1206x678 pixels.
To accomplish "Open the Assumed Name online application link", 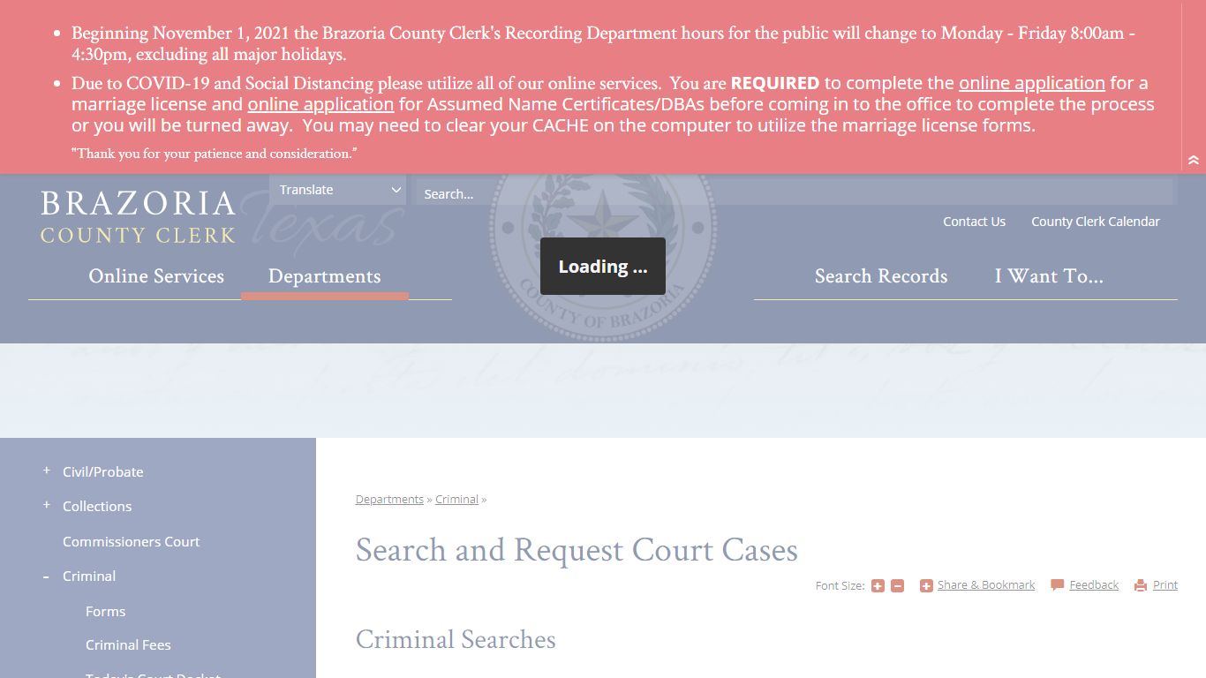I will tap(320, 104).
